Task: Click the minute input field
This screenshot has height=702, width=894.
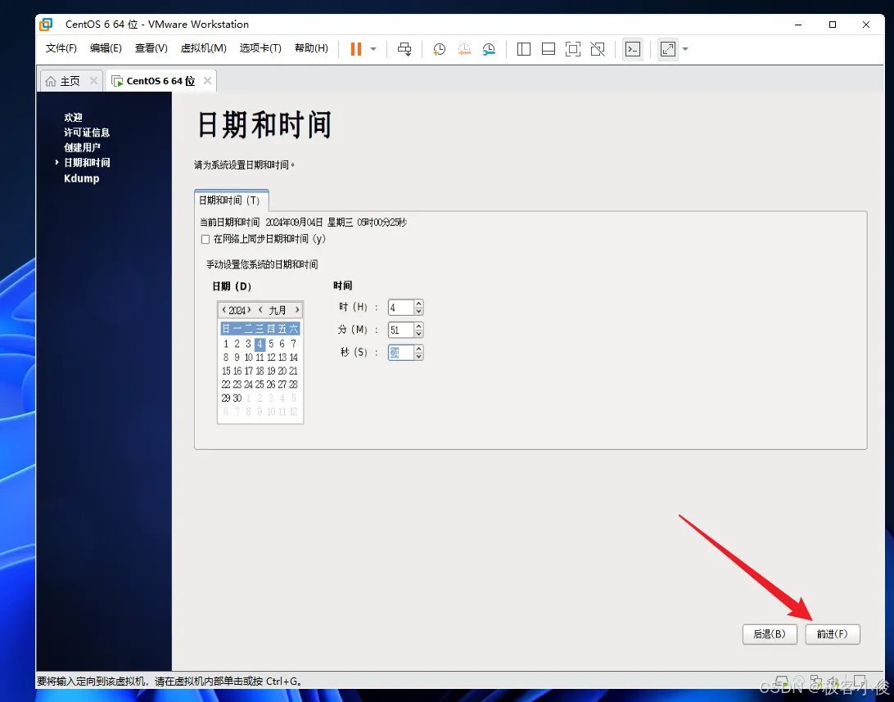Action: pyautogui.click(x=401, y=330)
